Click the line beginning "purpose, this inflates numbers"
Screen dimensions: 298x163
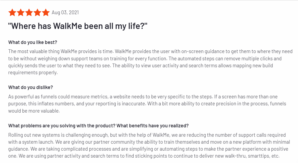(147, 104)
